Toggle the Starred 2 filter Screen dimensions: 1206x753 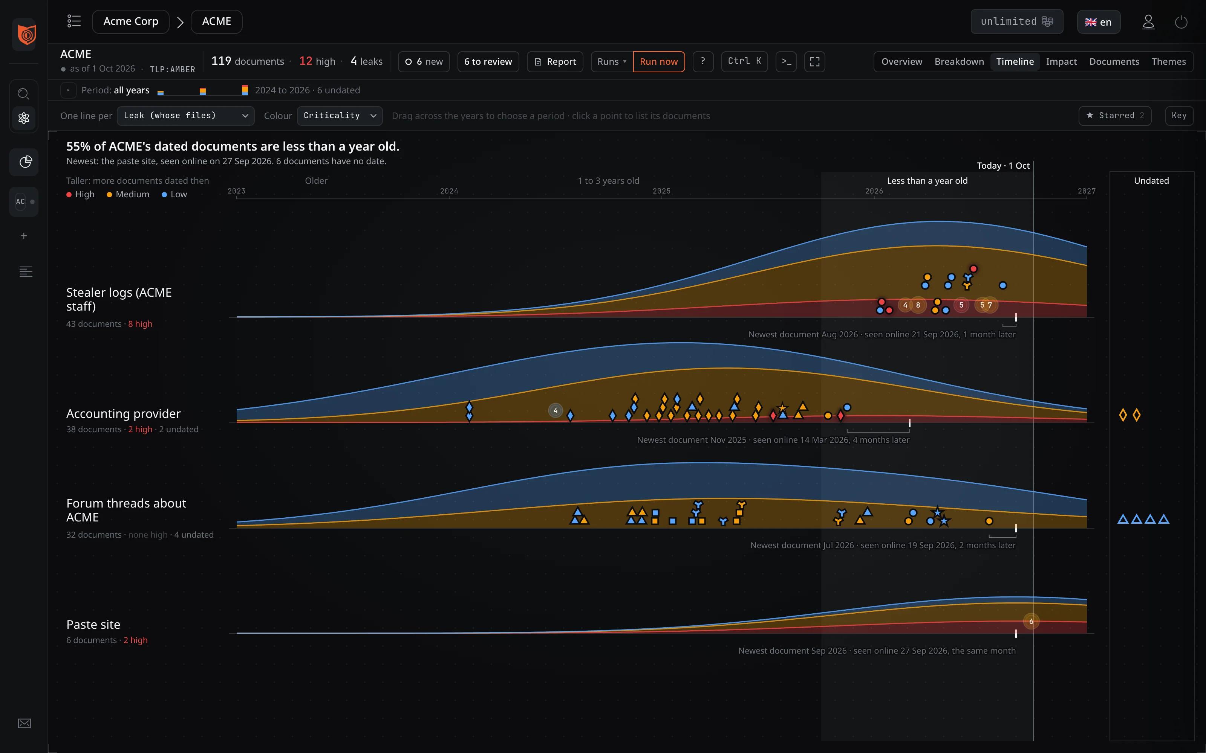tap(1115, 116)
